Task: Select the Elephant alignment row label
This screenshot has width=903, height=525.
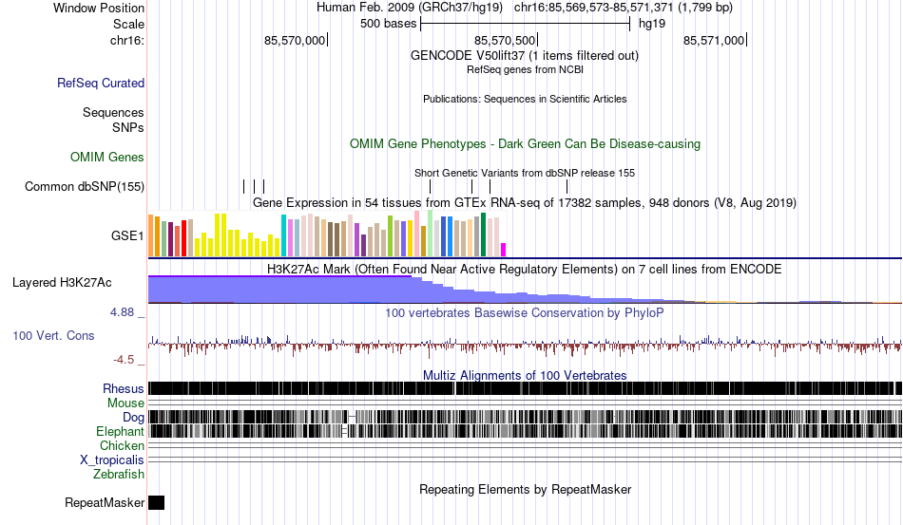Action: coord(120,431)
